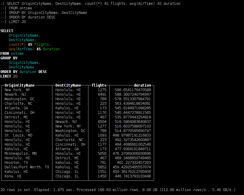Click flights value 6491
The height and width of the screenshot is (195, 244).
pyautogui.click(x=102, y=94)
